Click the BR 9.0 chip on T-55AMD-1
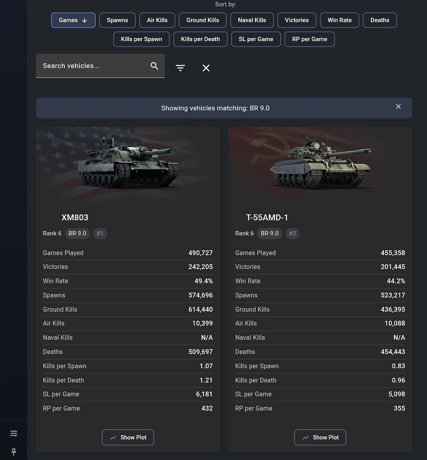This screenshot has width=427, height=460. [270, 234]
